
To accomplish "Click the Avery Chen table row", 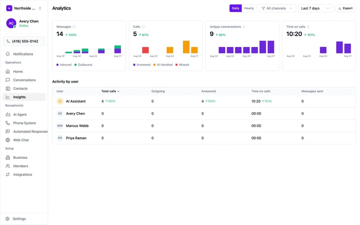I will [204, 113].
